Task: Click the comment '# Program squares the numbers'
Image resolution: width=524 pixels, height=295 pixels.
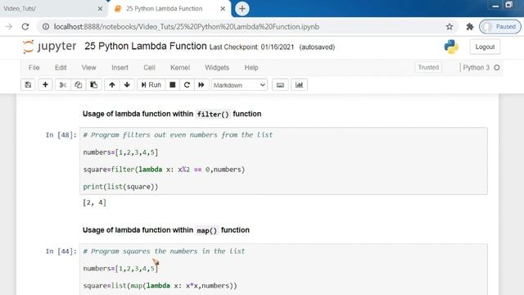Action: coord(164,252)
